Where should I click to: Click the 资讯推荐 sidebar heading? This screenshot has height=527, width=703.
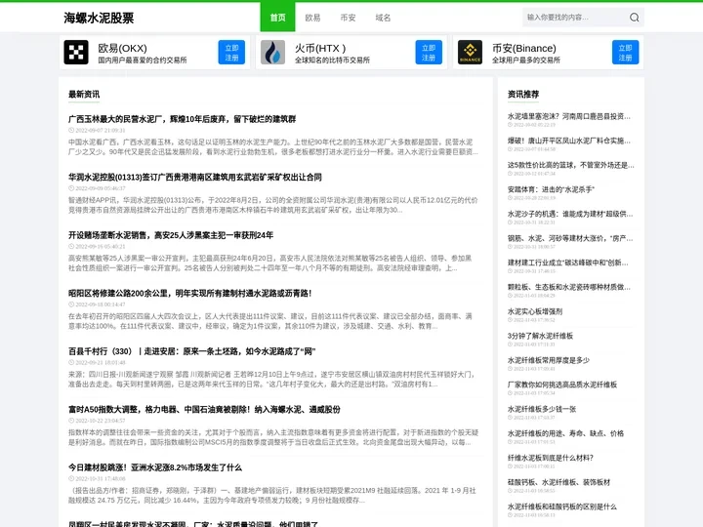(523, 94)
